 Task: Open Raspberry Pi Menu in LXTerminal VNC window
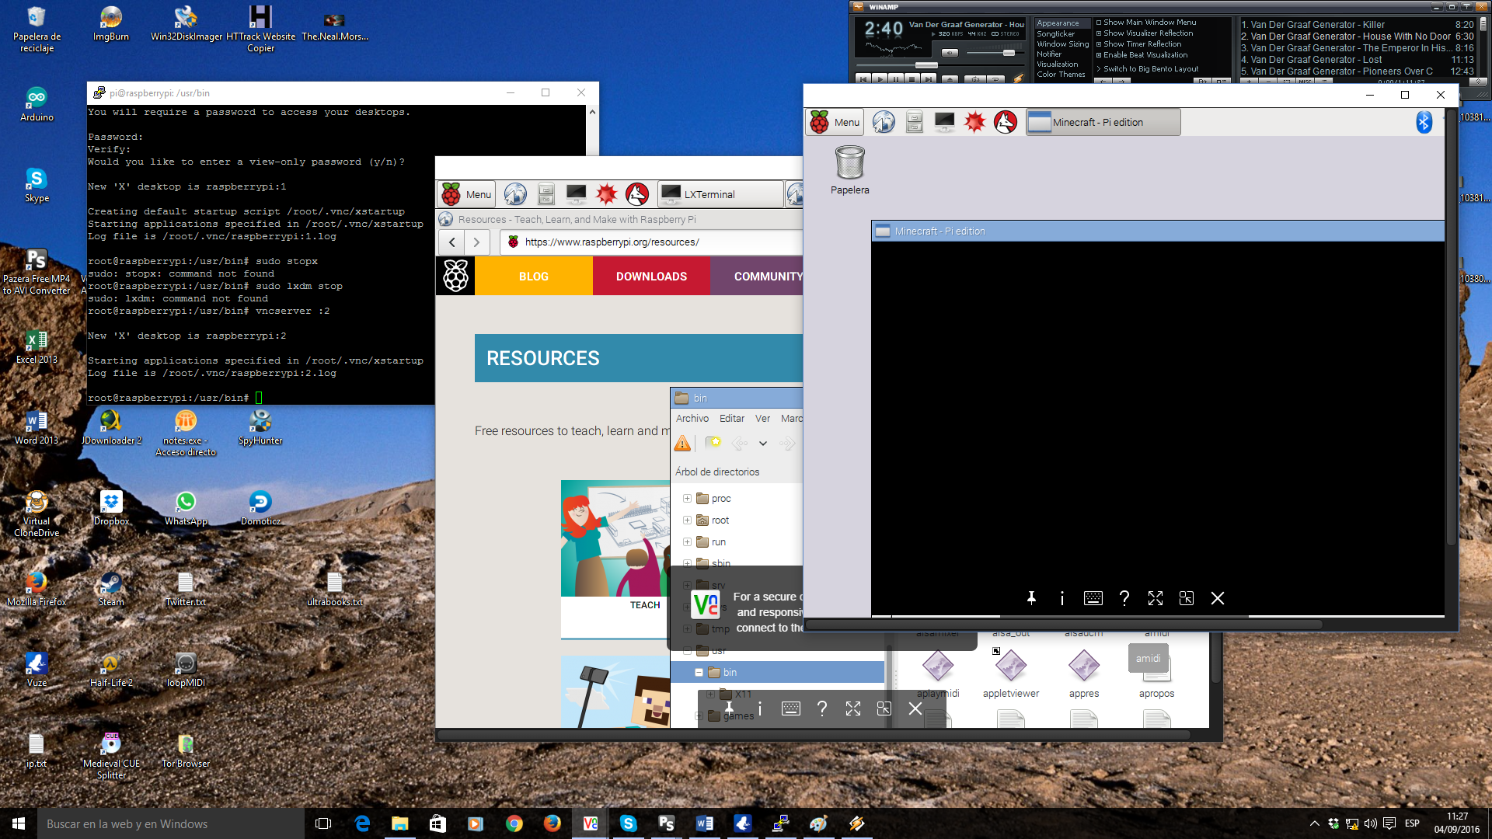tap(467, 194)
